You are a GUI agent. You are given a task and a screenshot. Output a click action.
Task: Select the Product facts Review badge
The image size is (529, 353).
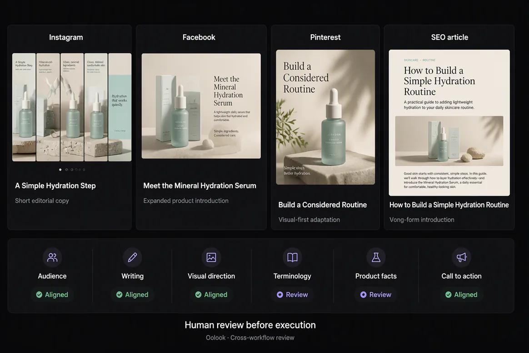376,295
